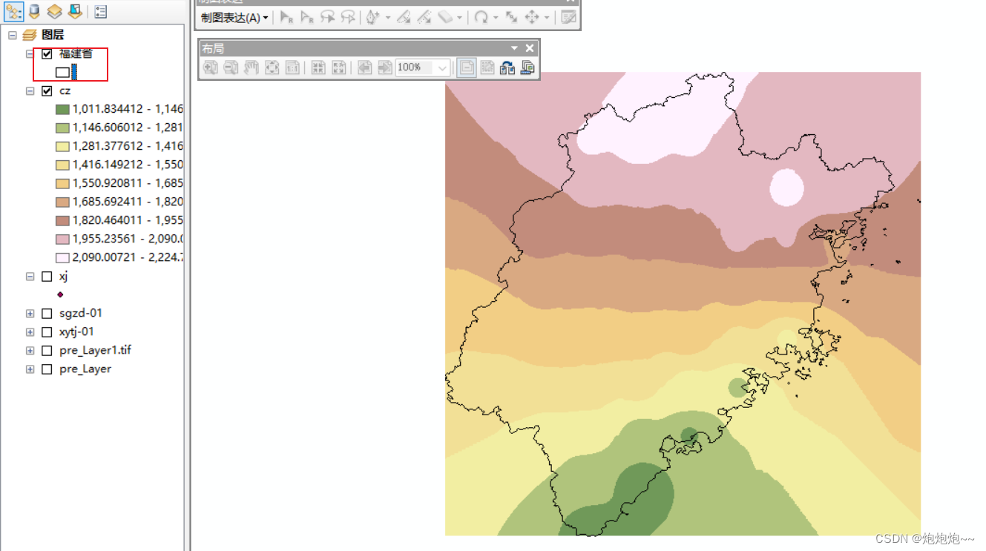Select the representation Move tool
Viewport: 986px width, 551px height.
[532, 17]
